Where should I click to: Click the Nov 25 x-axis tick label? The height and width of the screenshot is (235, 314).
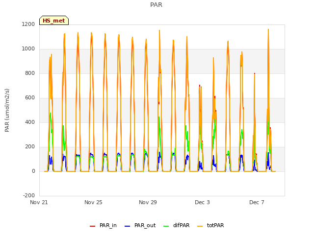click(93, 202)
